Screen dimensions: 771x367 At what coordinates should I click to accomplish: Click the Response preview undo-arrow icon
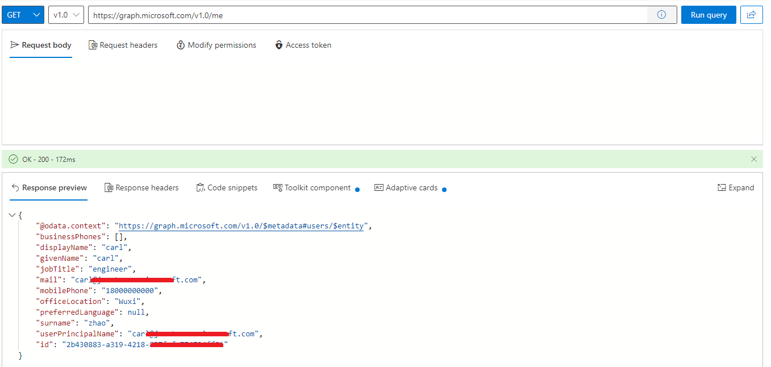pos(15,187)
